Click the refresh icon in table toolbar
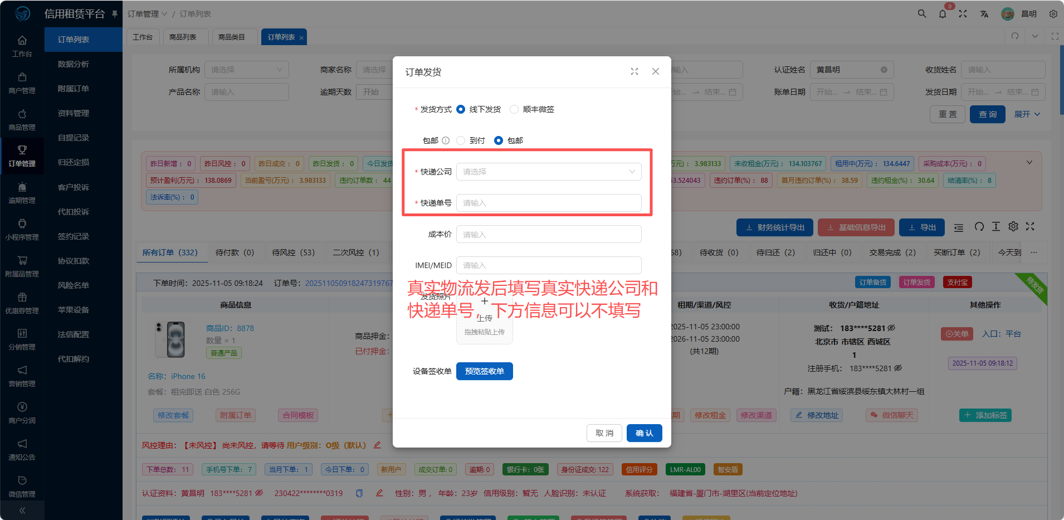Image resolution: width=1064 pixels, height=520 pixels. click(979, 227)
